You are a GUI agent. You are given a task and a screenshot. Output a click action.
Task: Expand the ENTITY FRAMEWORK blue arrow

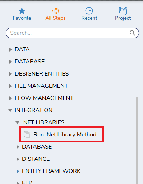[18, 171]
